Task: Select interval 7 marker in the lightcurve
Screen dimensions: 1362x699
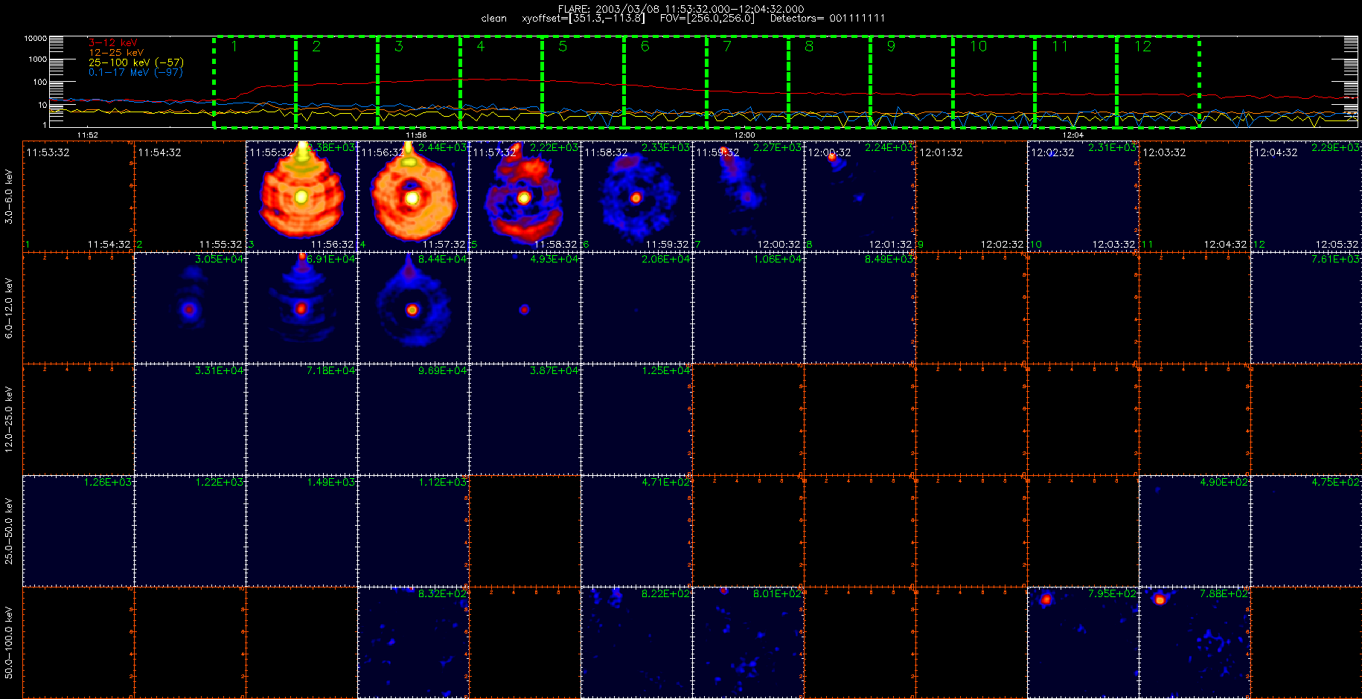Action: (x=727, y=46)
